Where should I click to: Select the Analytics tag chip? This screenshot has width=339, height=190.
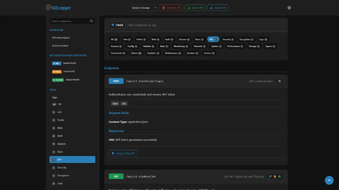[x=153, y=53]
